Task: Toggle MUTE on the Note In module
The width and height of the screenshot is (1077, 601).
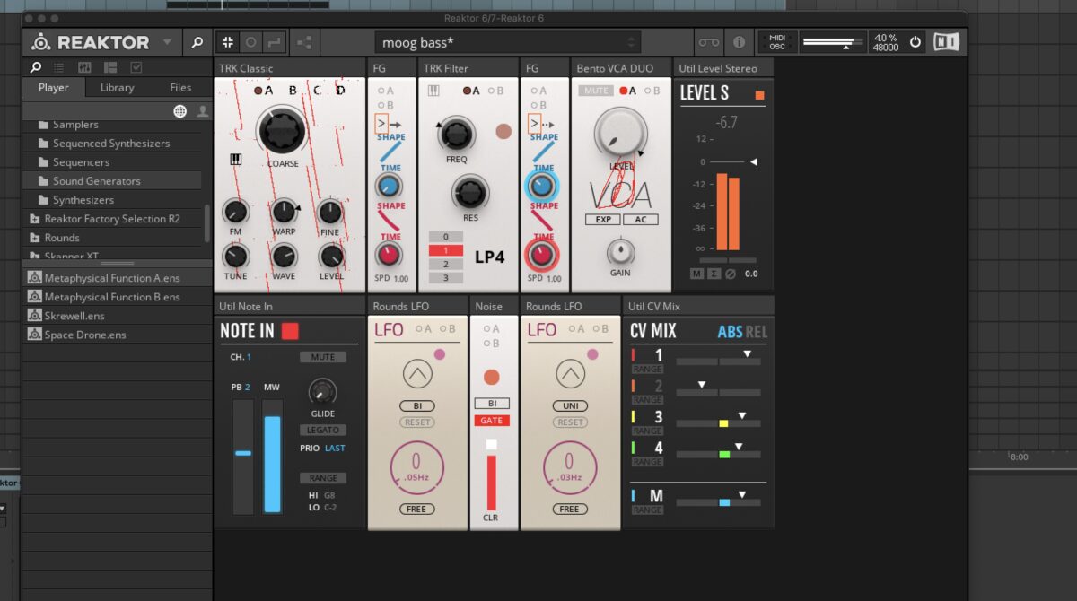Action: [323, 357]
